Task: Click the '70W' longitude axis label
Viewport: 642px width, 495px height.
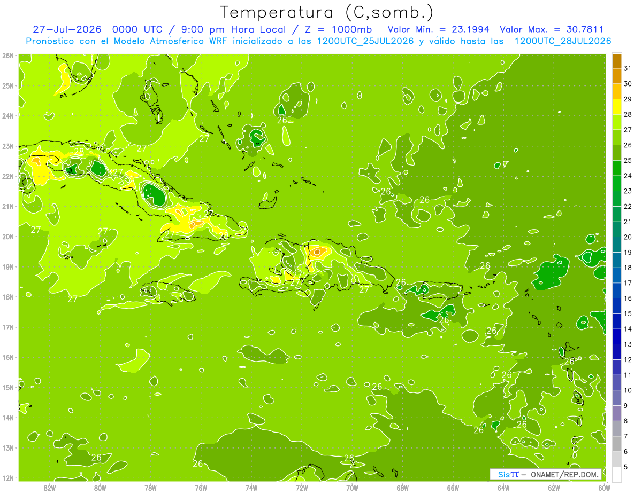Action: (352, 488)
